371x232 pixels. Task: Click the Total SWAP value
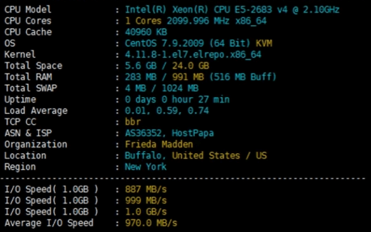click(x=162, y=88)
